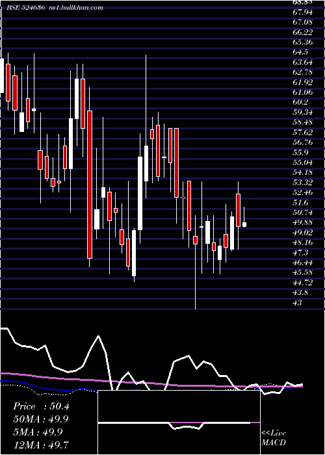Select the 56.76 price axis label
Viewport: 325px width, 455px height.
tap(303, 142)
